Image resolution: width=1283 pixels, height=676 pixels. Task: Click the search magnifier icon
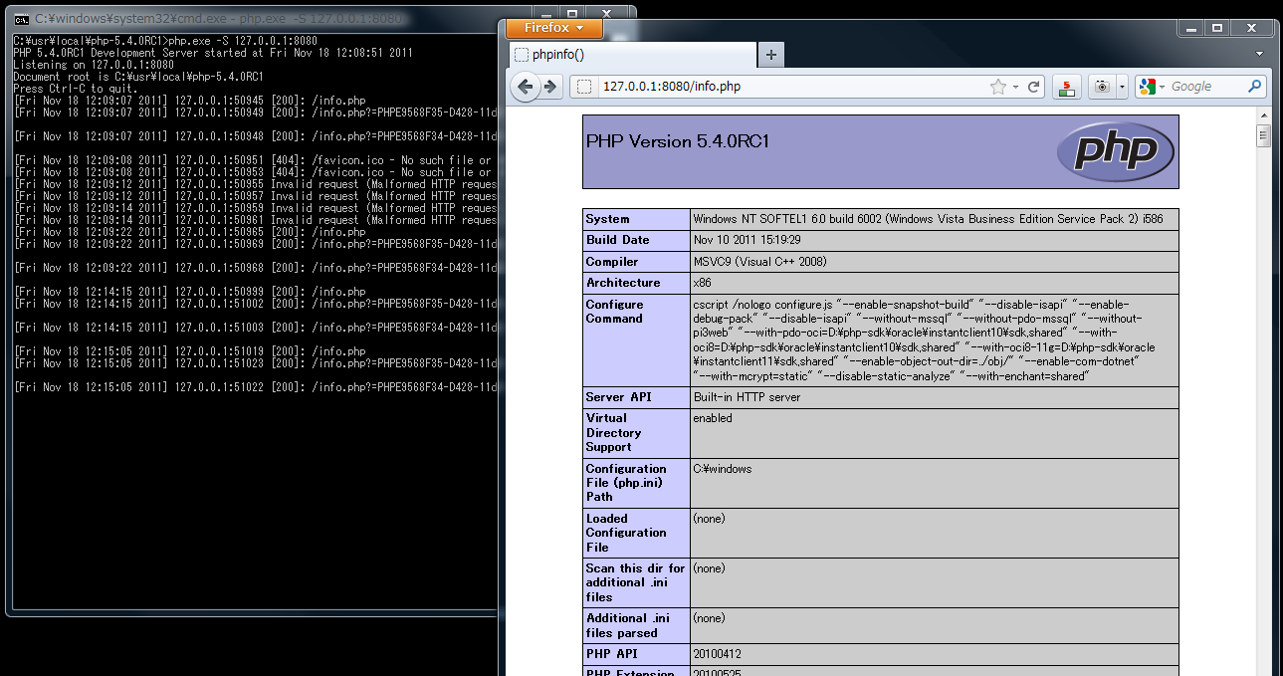tap(1254, 87)
